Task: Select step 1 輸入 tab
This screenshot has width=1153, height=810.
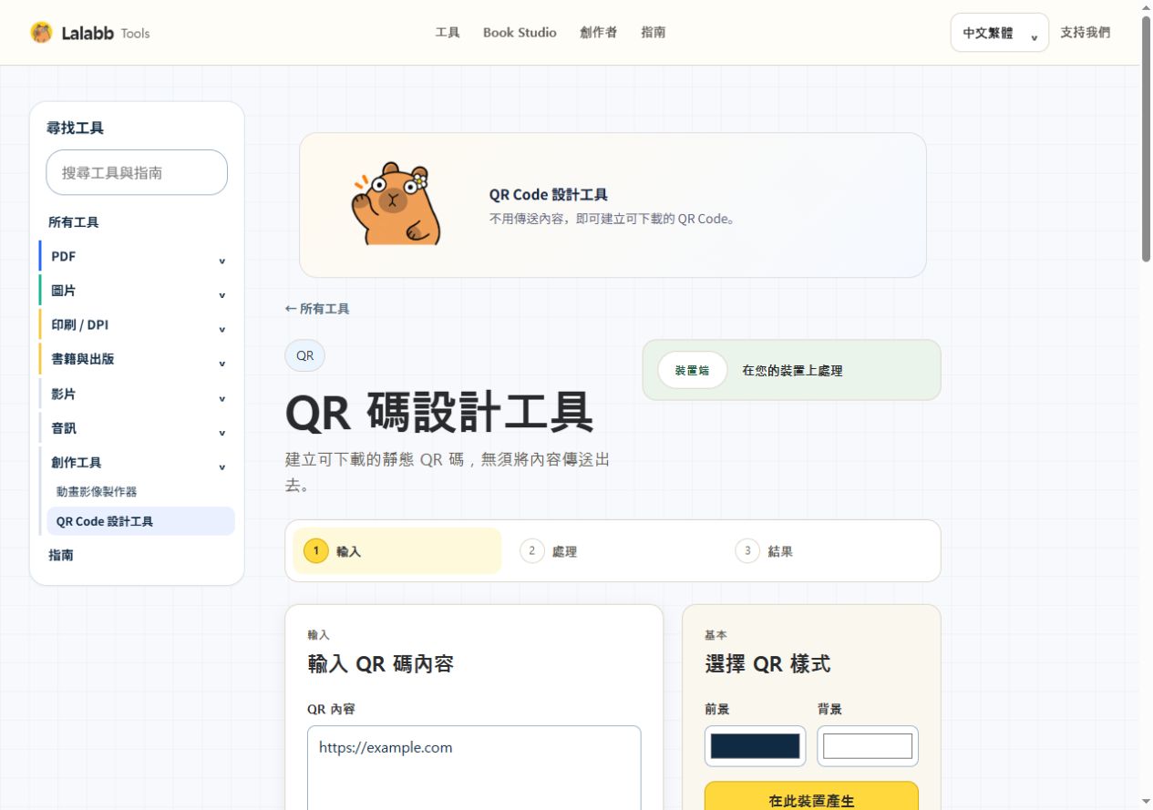Action: (396, 551)
